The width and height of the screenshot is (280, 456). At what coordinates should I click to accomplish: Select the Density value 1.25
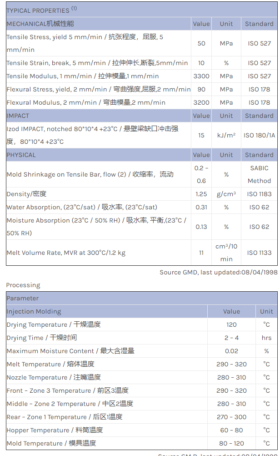(201, 194)
